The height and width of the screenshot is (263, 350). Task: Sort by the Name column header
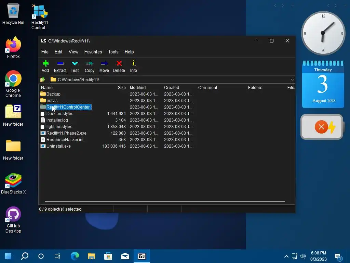point(46,88)
